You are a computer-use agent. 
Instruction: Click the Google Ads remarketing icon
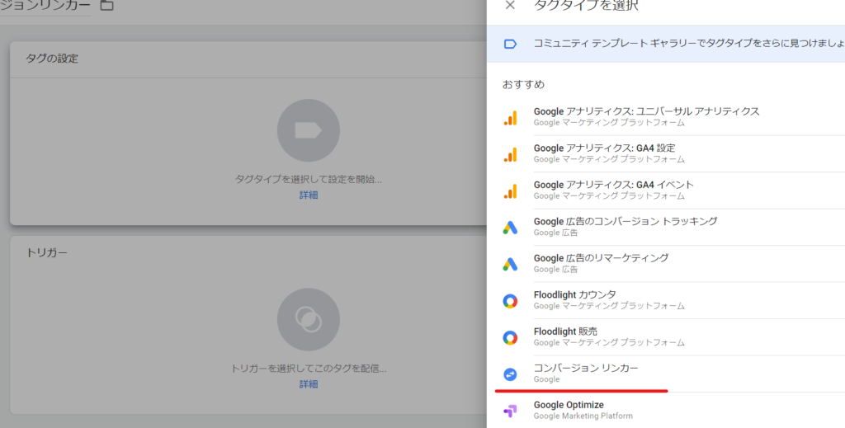[510, 264]
